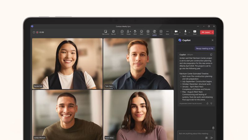Click the Copilot logo in panel header

click(x=180, y=40)
